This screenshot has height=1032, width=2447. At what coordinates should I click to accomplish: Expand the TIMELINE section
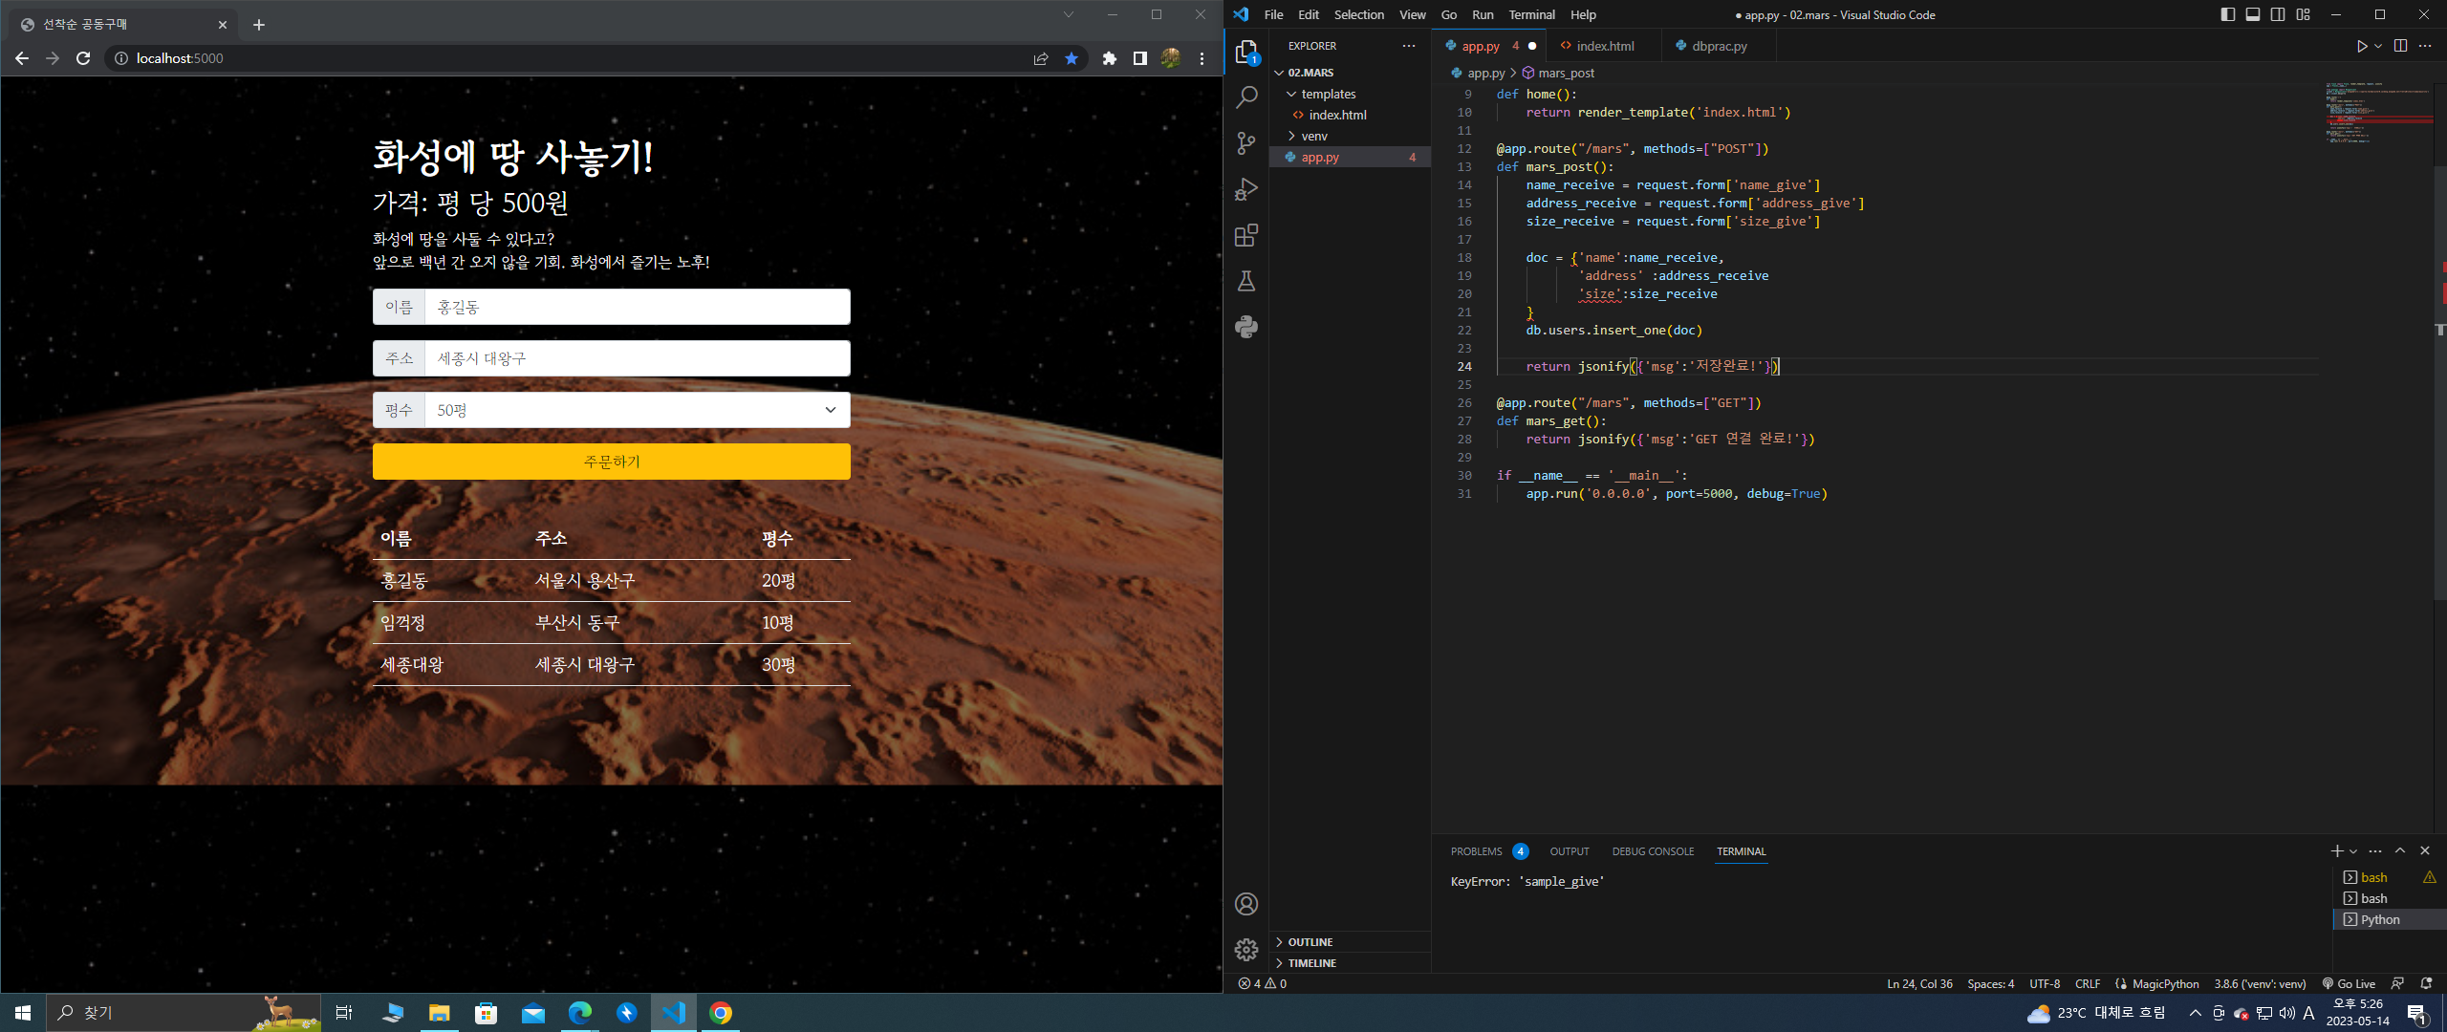[x=1350, y=963]
